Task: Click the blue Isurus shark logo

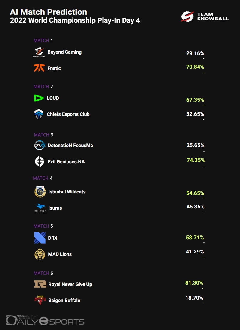Action: (x=40, y=208)
